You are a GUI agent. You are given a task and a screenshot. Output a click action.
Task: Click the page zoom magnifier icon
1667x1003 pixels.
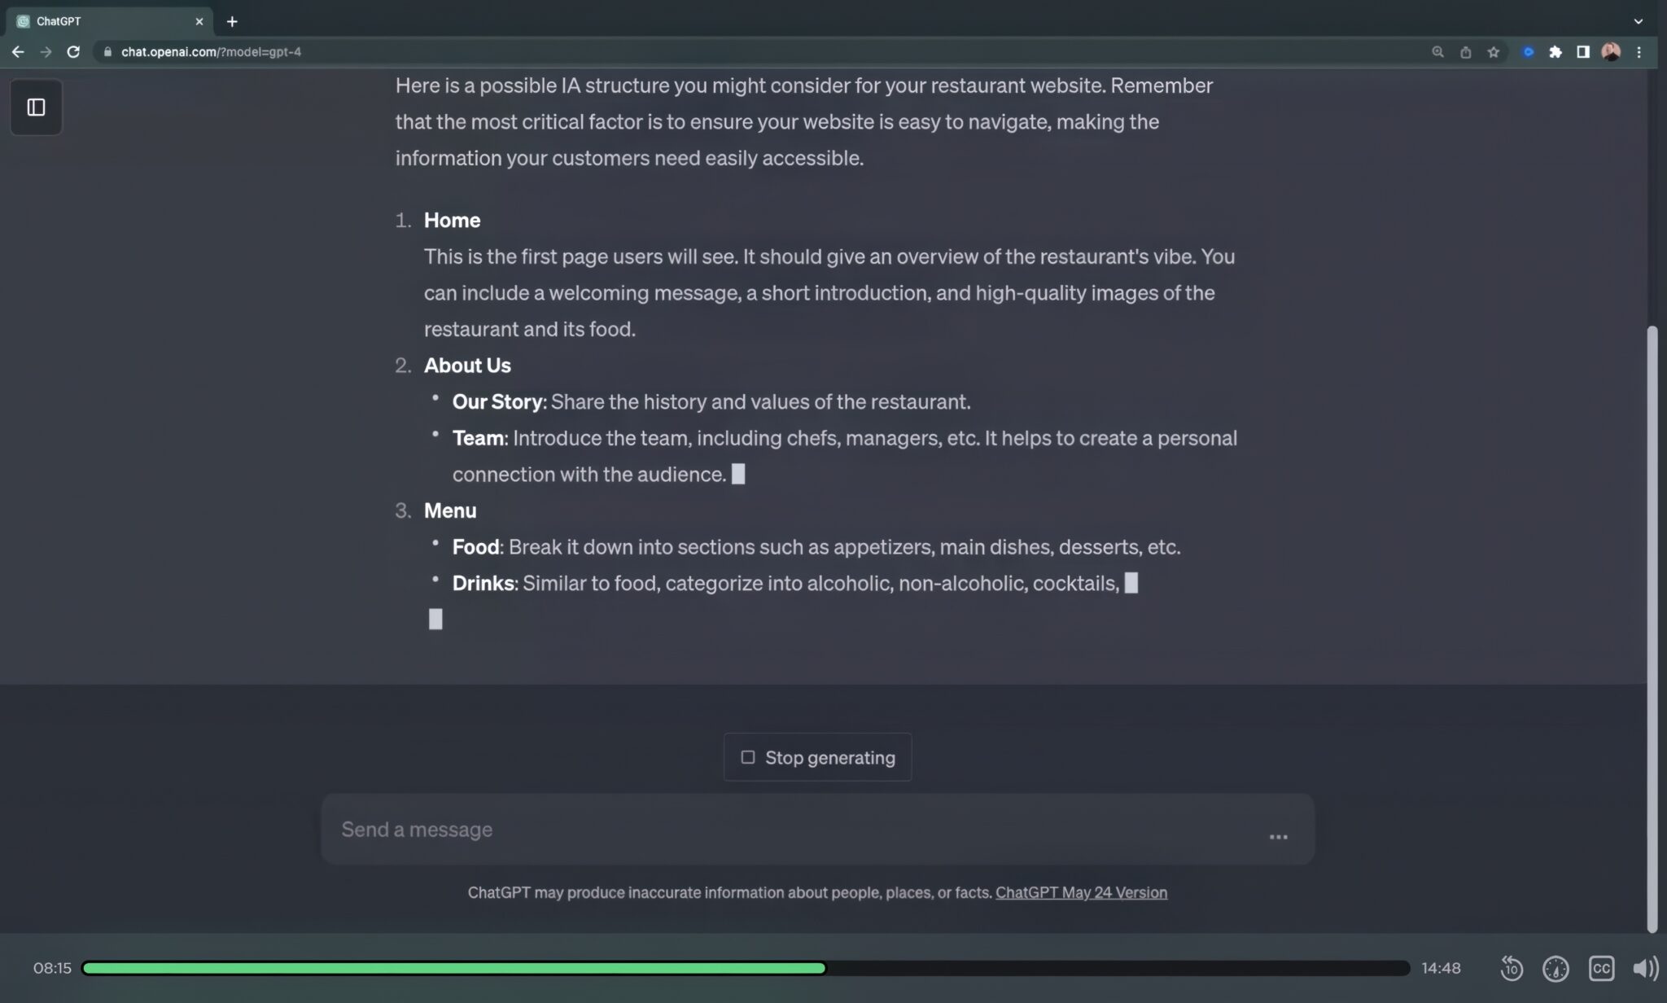pyautogui.click(x=1437, y=51)
